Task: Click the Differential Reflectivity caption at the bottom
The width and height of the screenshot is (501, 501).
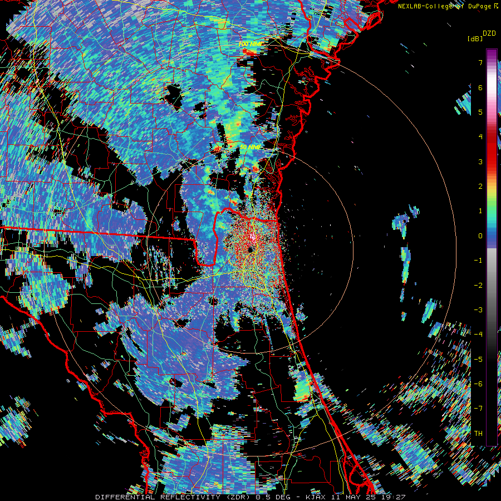Action: 250,497
